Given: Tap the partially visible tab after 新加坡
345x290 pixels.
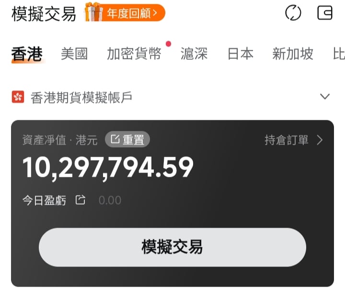Looking at the screenshot, I should pyautogui.click(x=339, y=54).
